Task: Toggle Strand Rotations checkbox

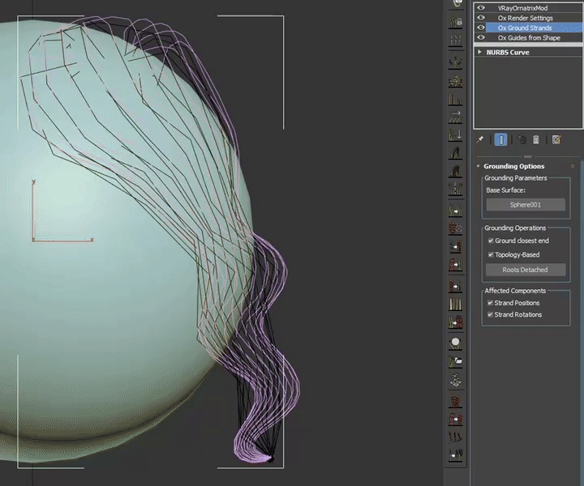Action: click(490, 314)
